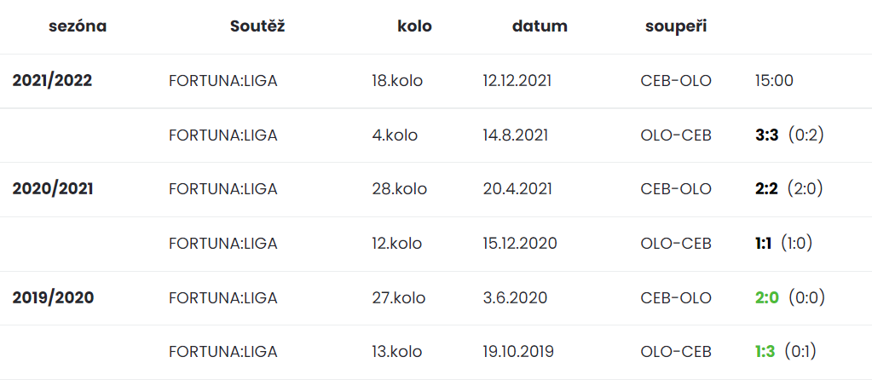Open the green 2:0 match result
Viewport: 872px width, 380px height.
(x=767, y=297)
